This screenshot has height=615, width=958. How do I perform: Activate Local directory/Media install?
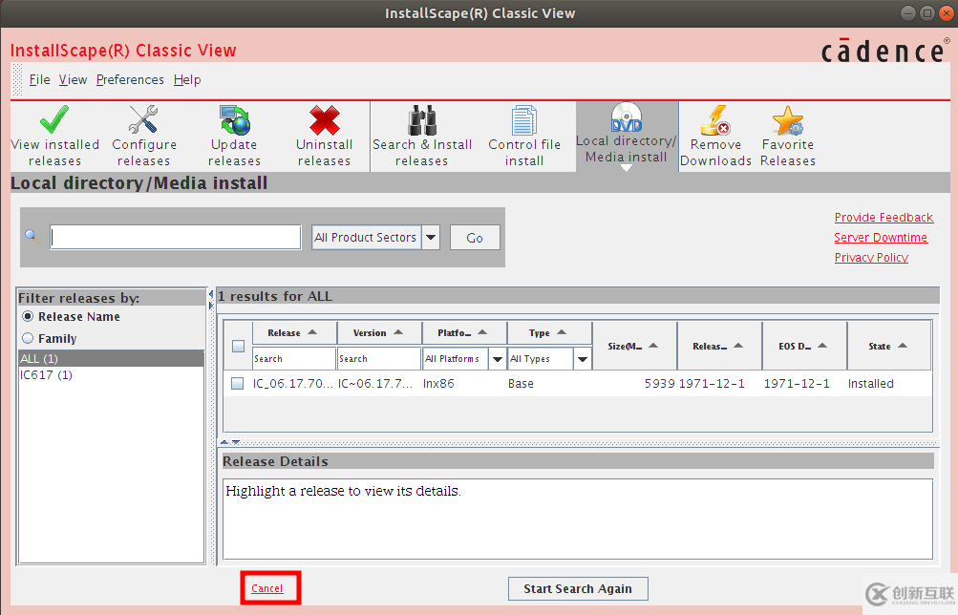[x=626, y=134]
